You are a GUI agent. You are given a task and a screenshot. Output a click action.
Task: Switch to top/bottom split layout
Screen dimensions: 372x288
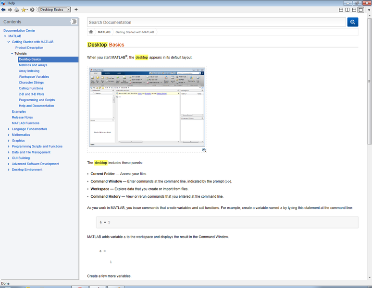pos(354,10)
